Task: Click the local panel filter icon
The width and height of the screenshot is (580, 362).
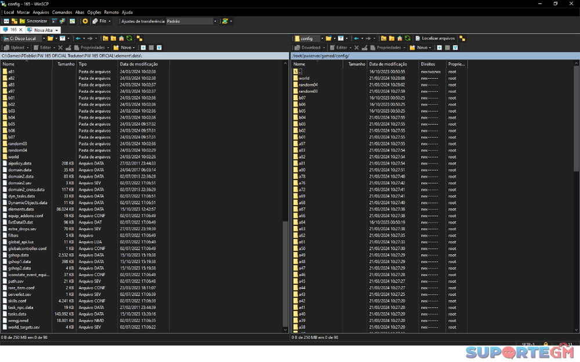Action: (63, 39)
